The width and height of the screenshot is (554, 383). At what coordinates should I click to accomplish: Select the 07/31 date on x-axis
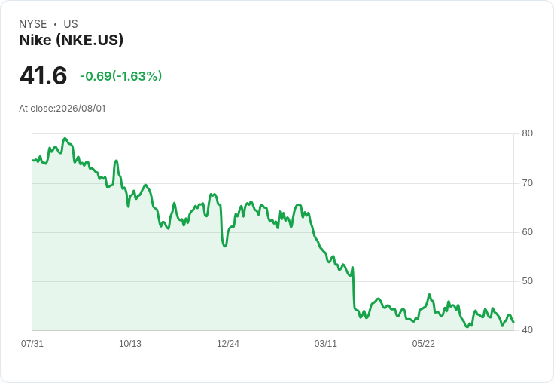[32, 343]
